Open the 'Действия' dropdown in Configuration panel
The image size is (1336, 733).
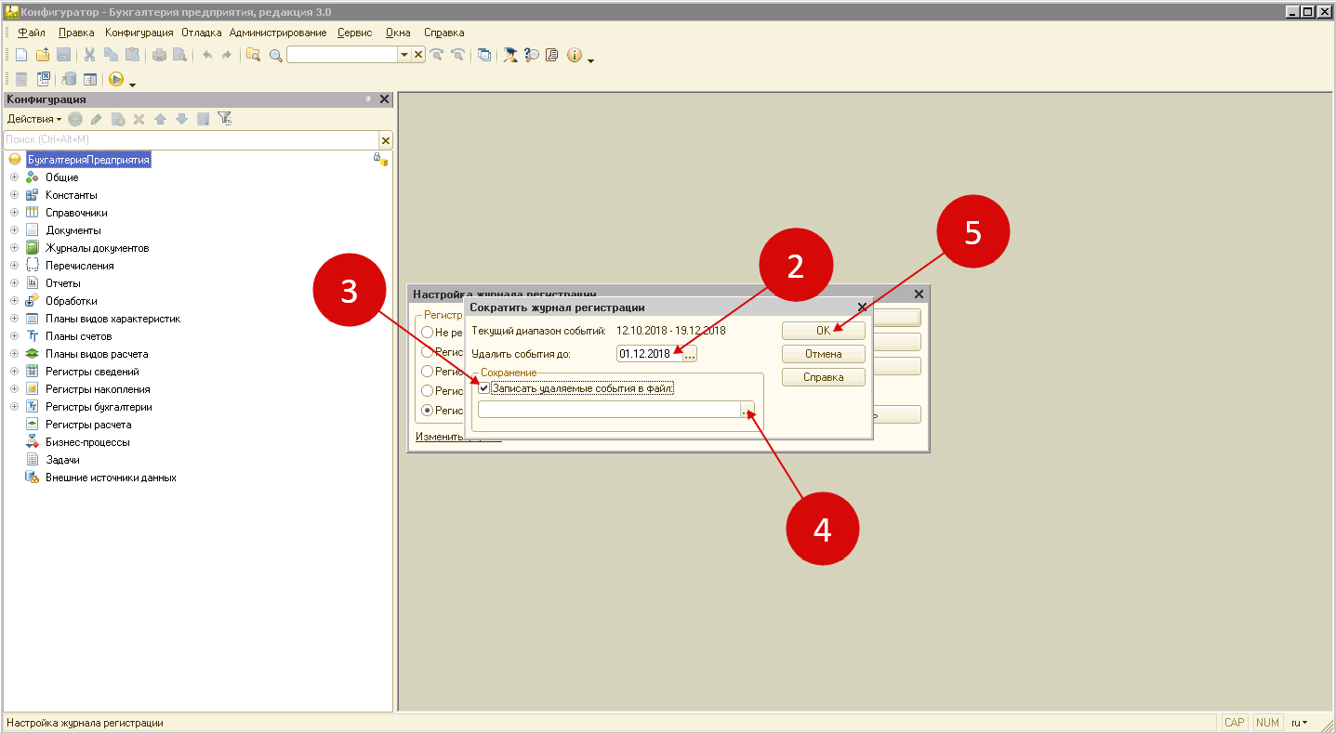[x=34, y=119]
